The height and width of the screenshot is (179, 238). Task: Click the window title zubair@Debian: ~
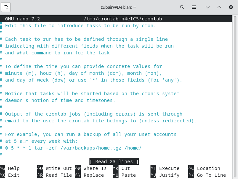pos(118,7)
